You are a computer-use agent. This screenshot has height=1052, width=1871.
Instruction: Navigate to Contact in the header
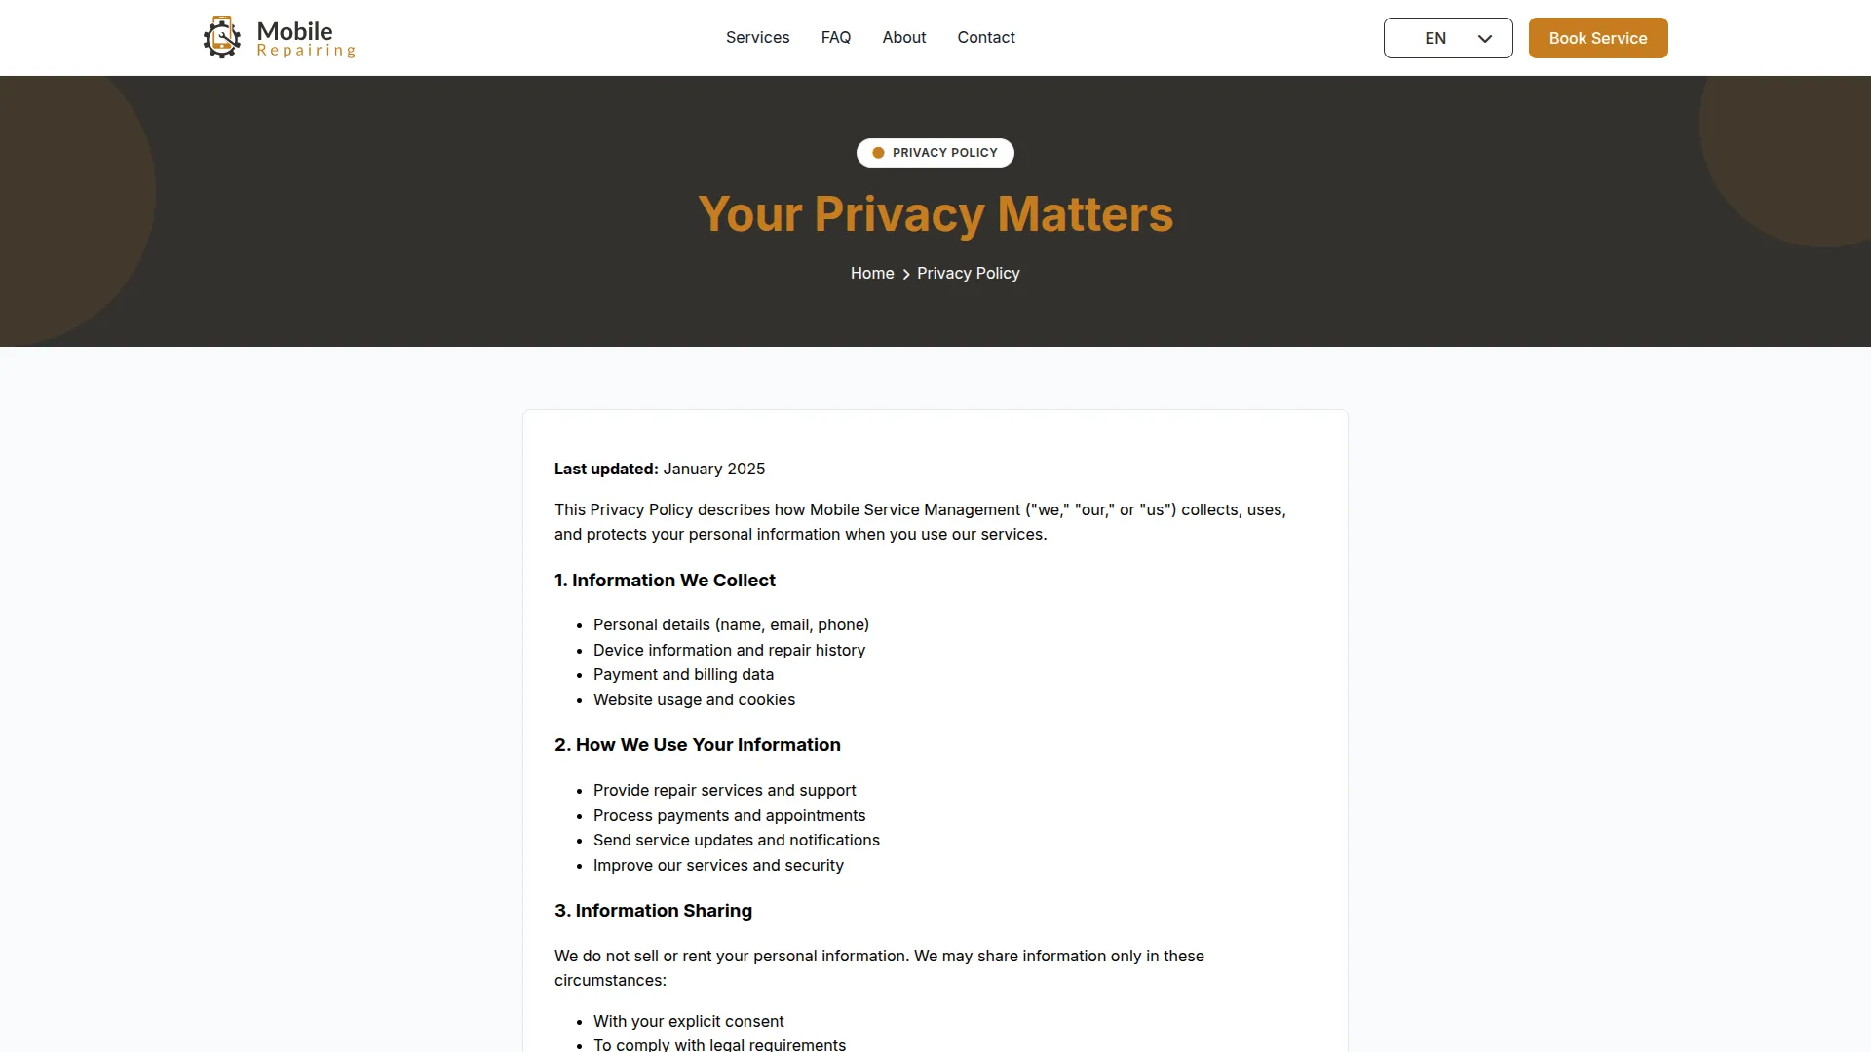pyautogui.click(x=985, y=38)
